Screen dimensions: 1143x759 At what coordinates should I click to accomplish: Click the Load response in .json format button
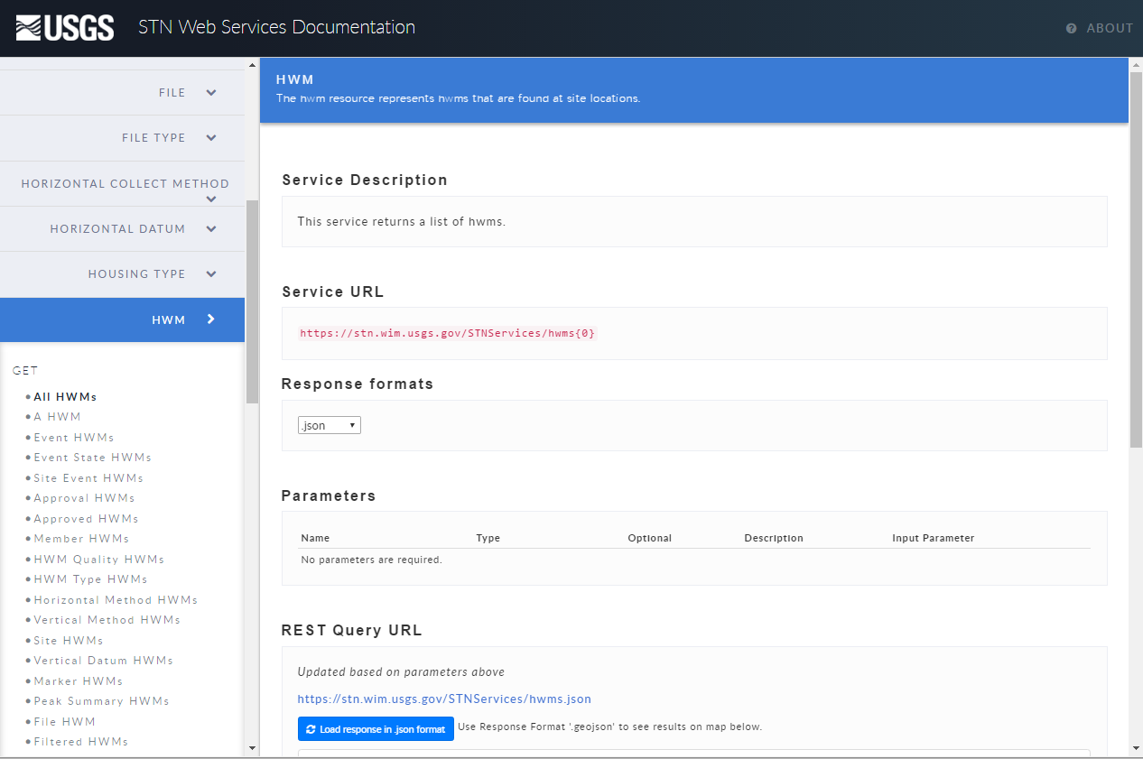(x=376, y=728)
